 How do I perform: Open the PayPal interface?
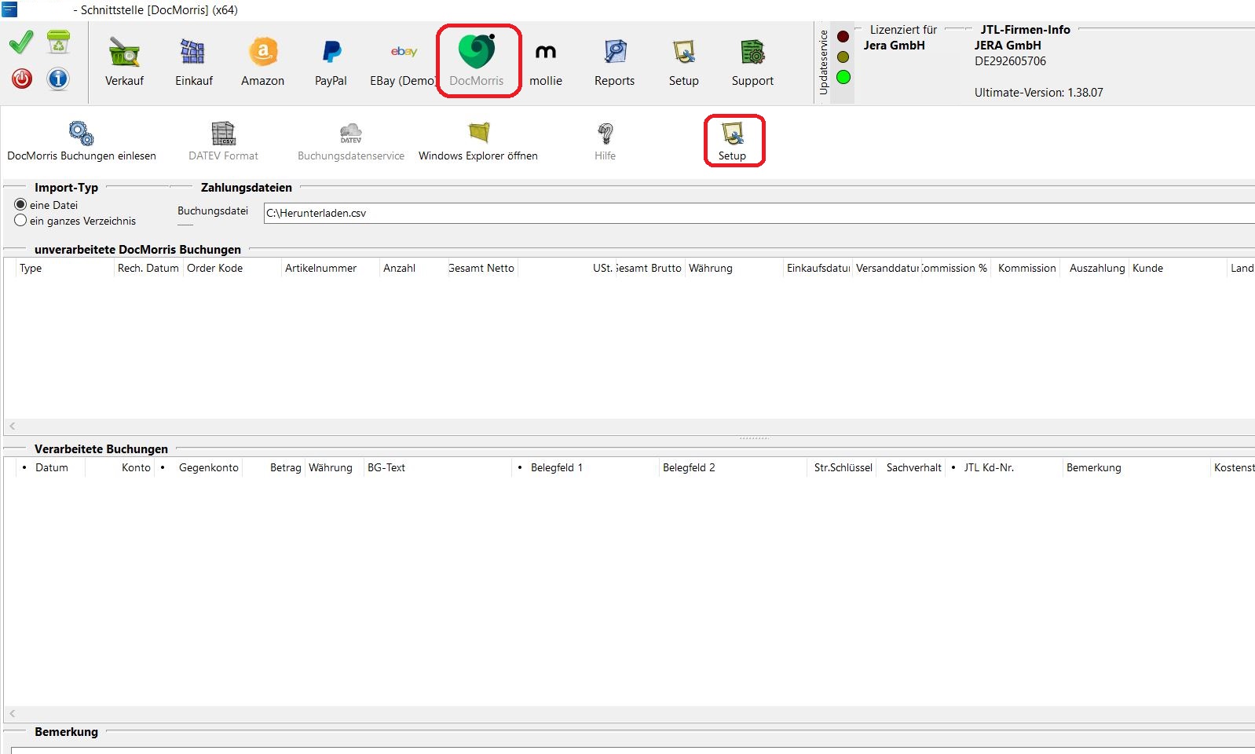[x=331, y=61]
